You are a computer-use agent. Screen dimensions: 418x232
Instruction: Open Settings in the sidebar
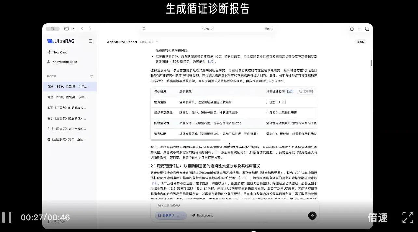[x=56, y=221]
